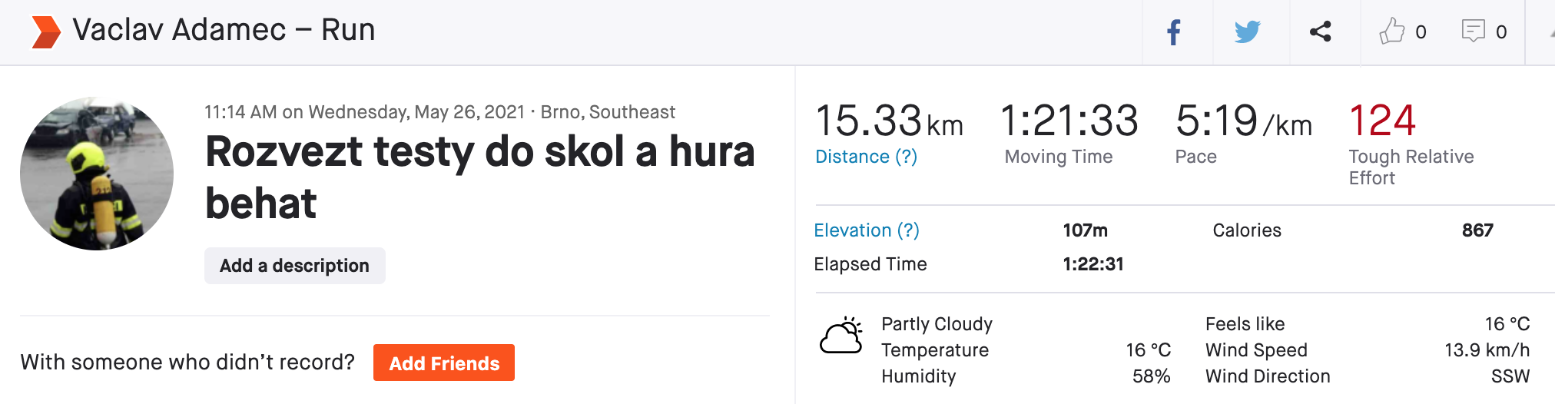This screenshot has width=1555, height=404.
Task: Click the comment count number
Action: click(1501, 32)
